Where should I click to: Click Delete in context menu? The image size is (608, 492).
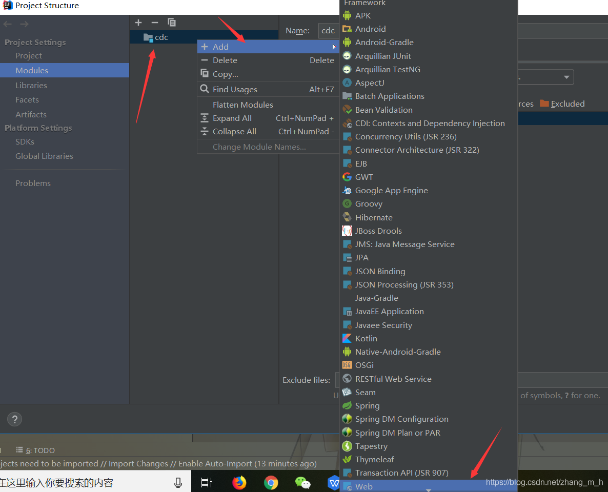click(268, 60)
